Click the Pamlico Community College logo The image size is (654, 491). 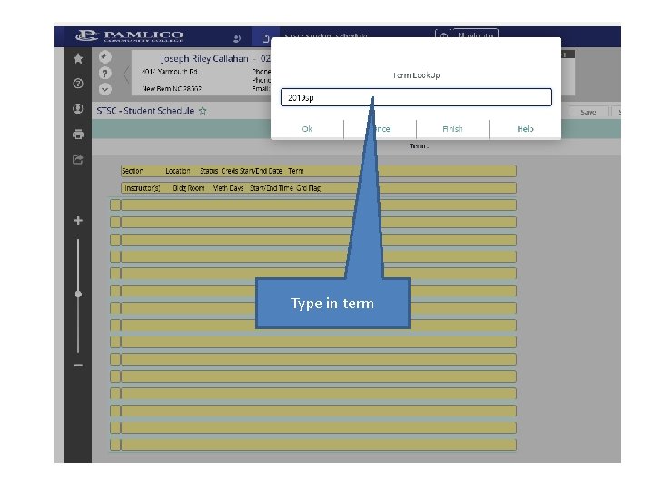130,35
